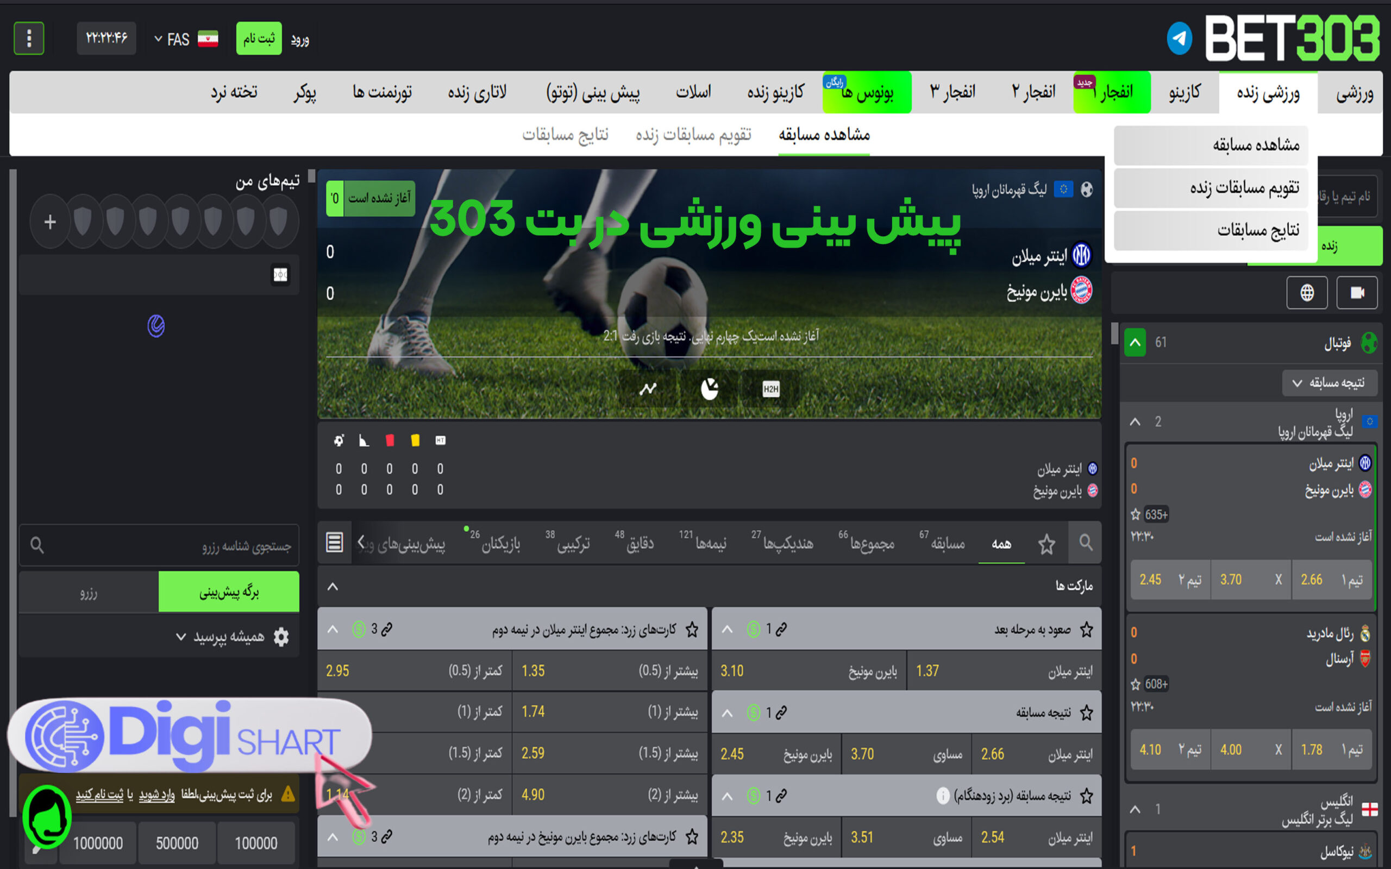Open bet slip settings gear icon

point(281,637)
